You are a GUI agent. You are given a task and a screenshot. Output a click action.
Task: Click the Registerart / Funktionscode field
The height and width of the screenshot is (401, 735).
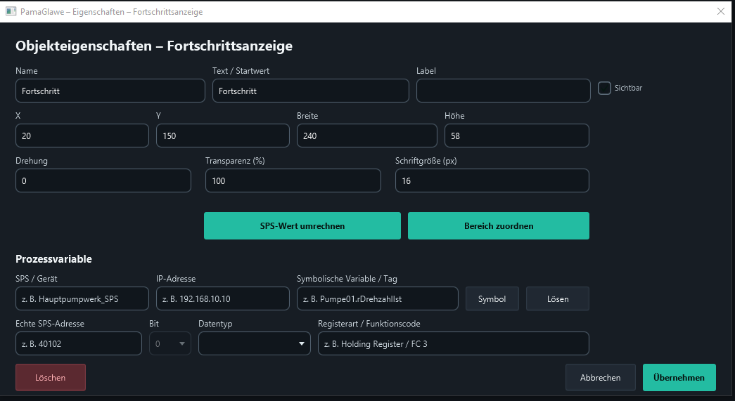pyautogui.click(x=453, y=343)
